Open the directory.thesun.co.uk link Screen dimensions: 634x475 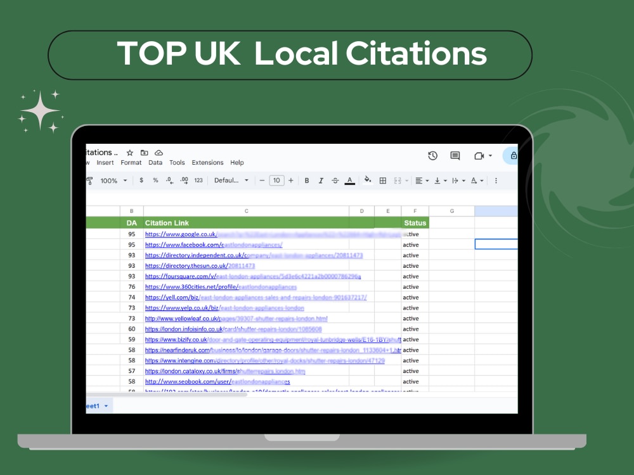200,266
